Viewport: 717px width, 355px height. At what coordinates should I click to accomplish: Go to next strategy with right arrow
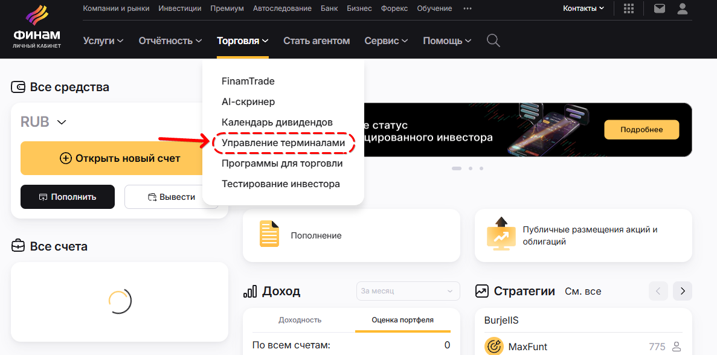click(x=683, y=291)
